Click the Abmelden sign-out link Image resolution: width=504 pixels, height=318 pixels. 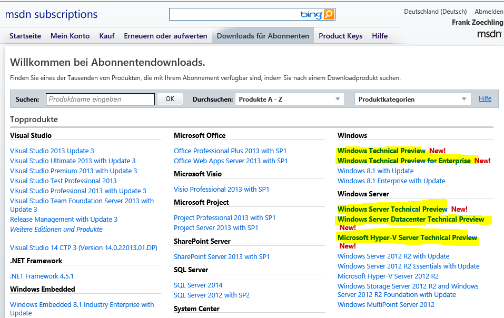(x=489, y=12)
